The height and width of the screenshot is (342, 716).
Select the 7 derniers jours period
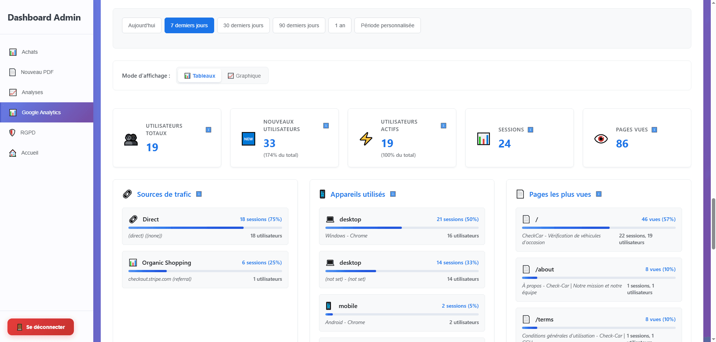coord(189,25)
